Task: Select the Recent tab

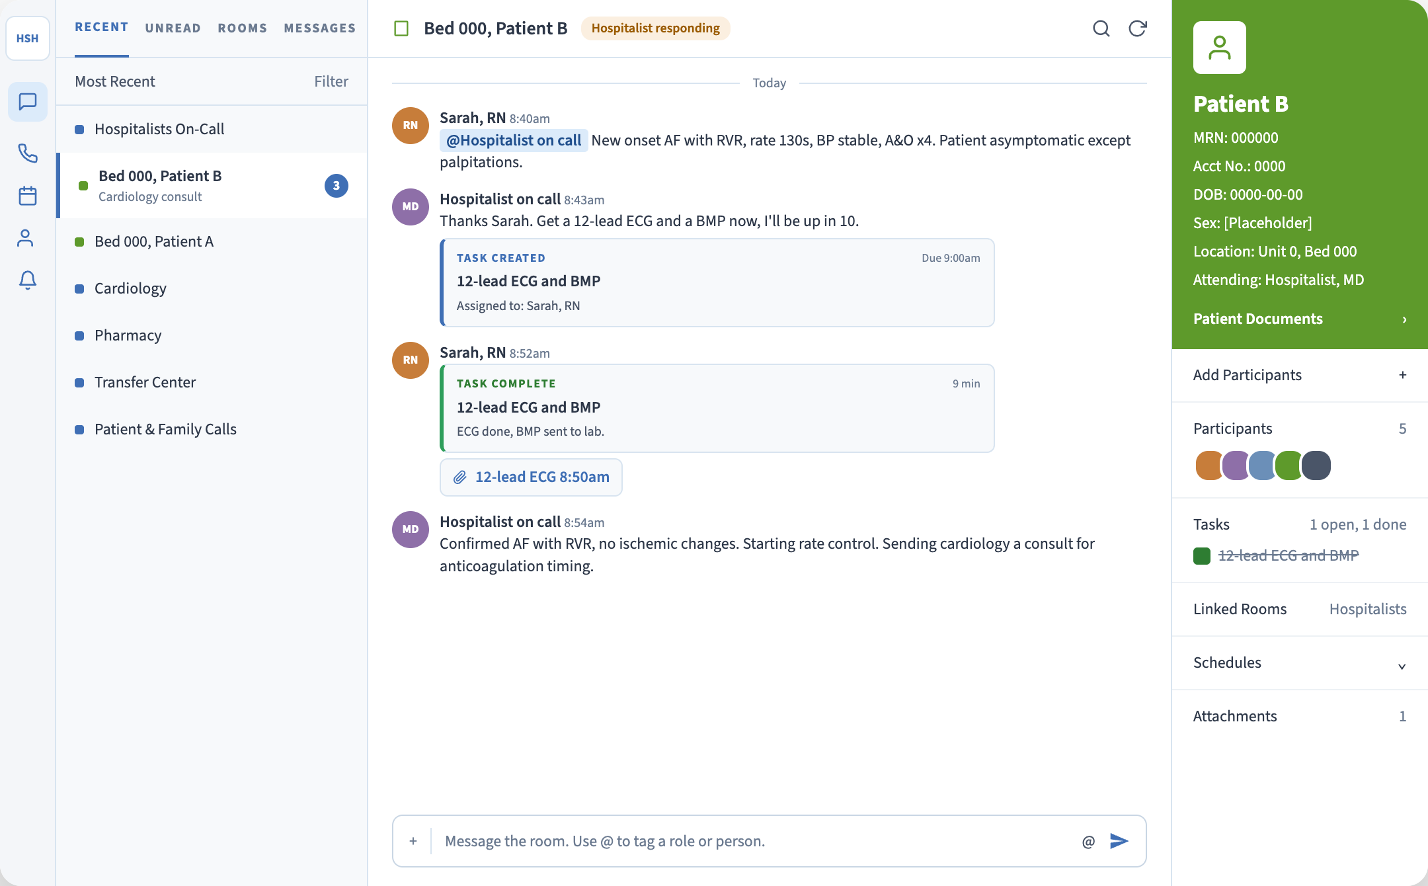Action: 102,27
